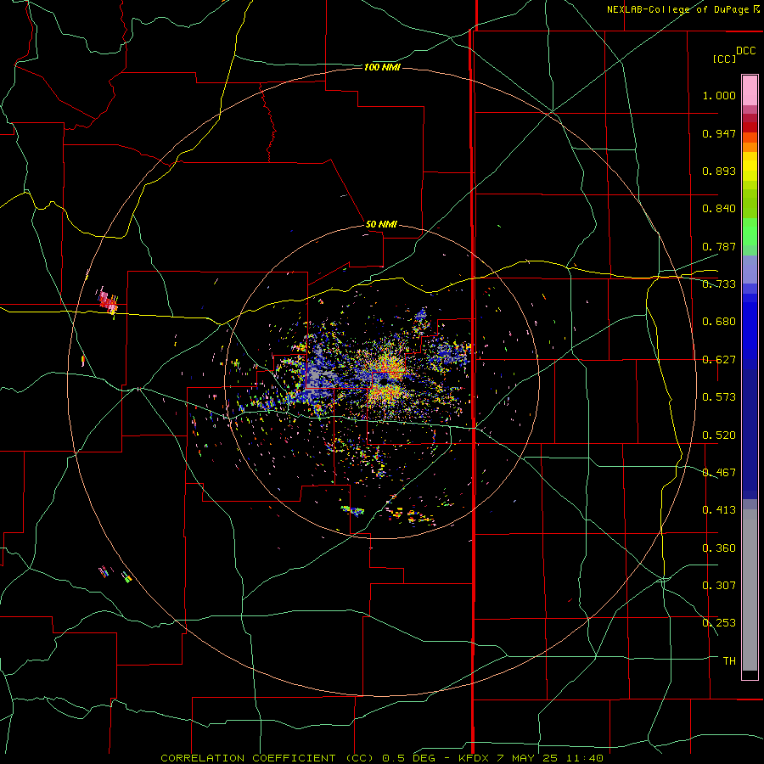Click the pink-red storm echo in the west

108,301
